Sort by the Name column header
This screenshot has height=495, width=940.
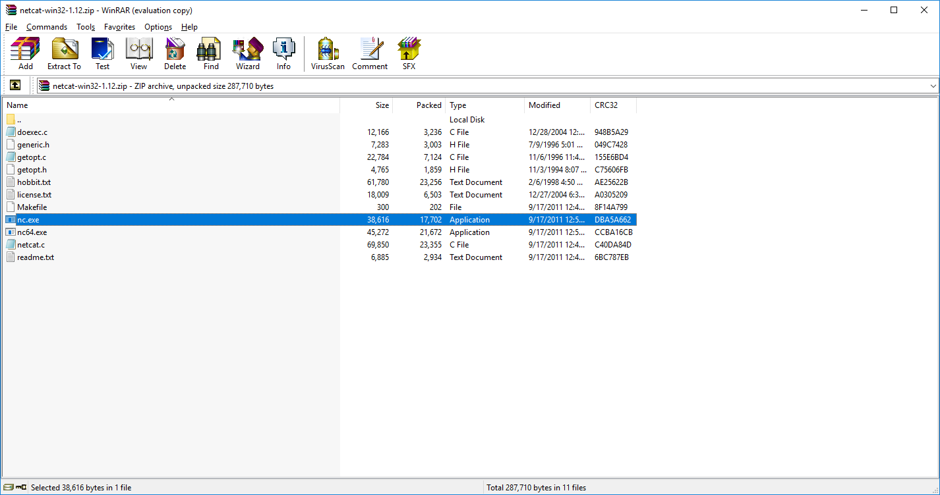point(171,105)
